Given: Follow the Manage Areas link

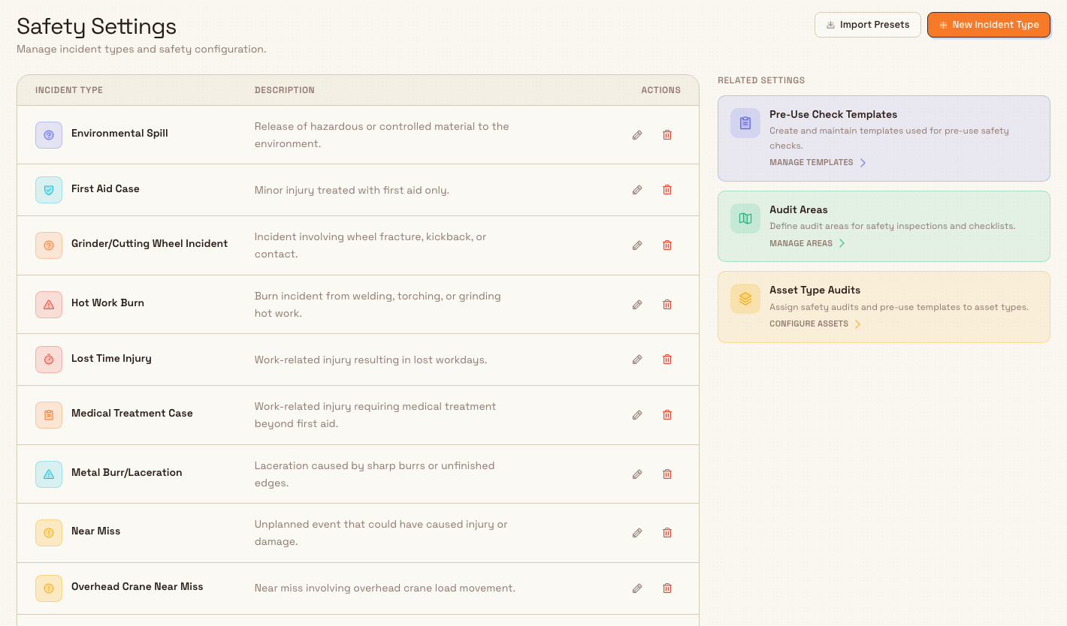Looking at the screenshot, I should (x=801, y=243).
